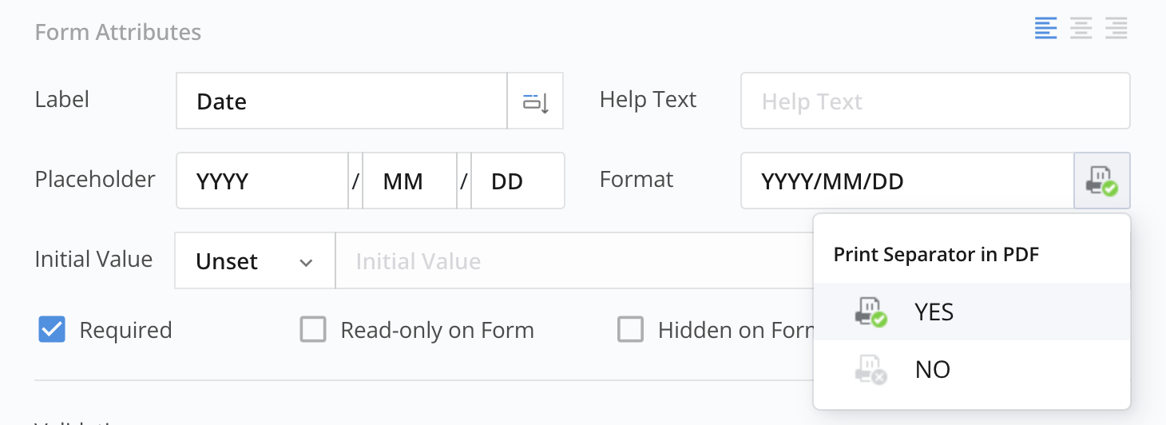Focus the Help Text input box
Screen dimensions: 1166x425
tap(934, 101)
